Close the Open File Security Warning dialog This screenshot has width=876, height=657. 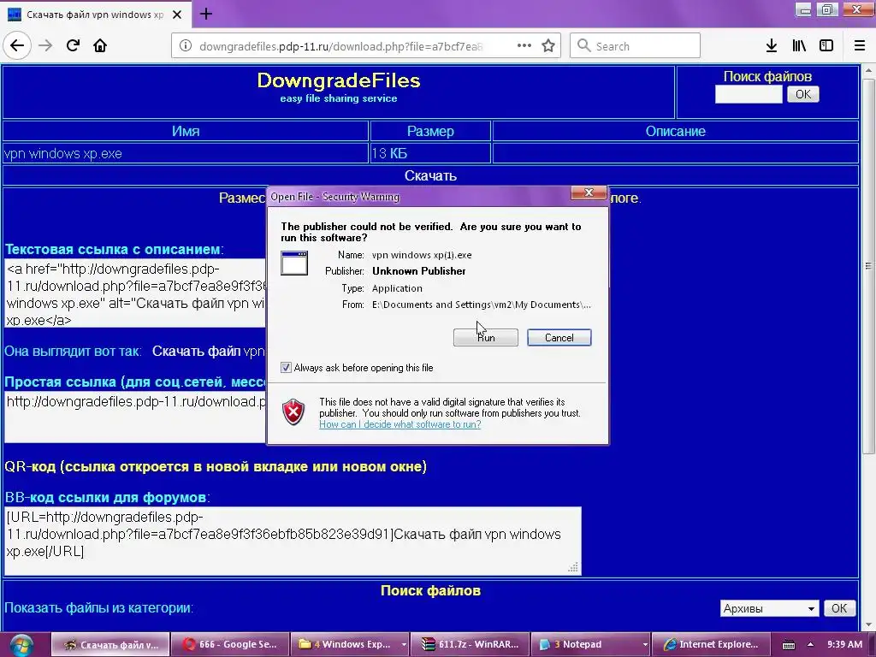pos(589,192)
